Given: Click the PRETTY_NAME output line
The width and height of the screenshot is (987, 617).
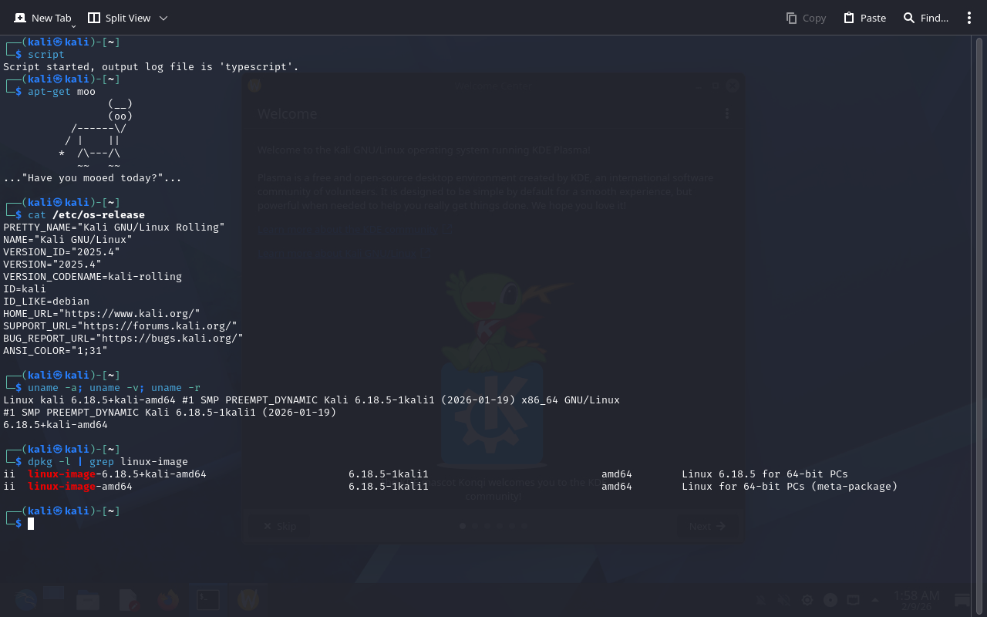Looking at the screenshot, I should [114, 228].
